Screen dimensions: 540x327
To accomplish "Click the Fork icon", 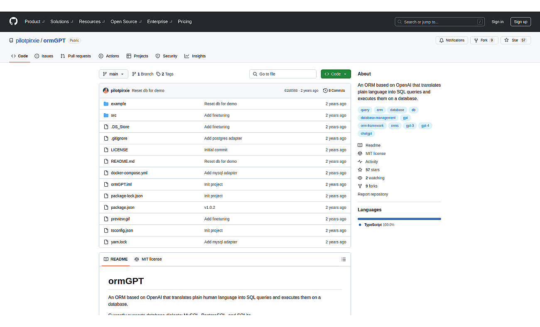I will pos(476,40).
